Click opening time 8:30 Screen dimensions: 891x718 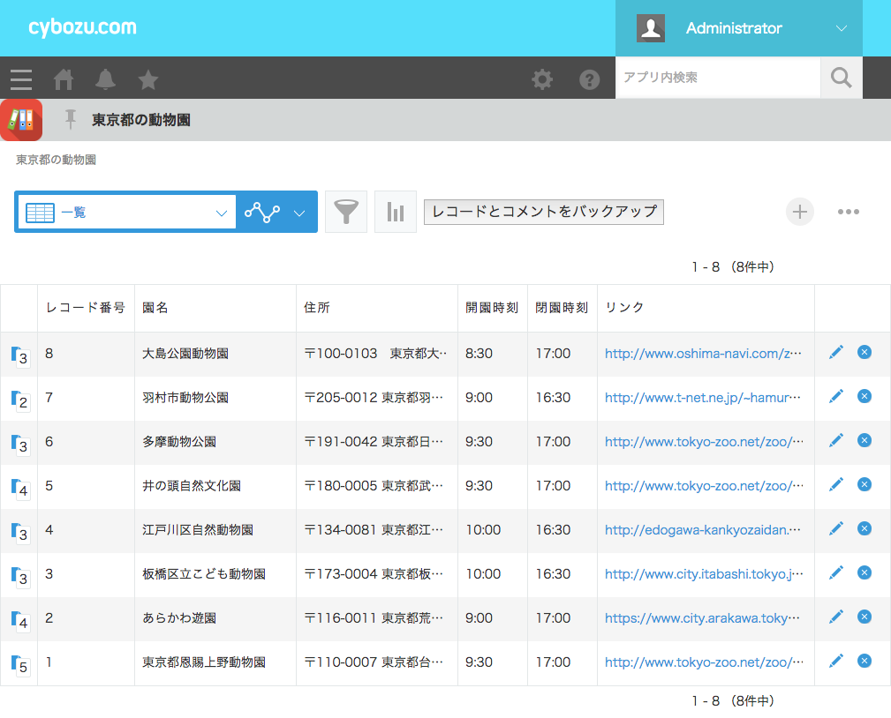tap(479, 354)
